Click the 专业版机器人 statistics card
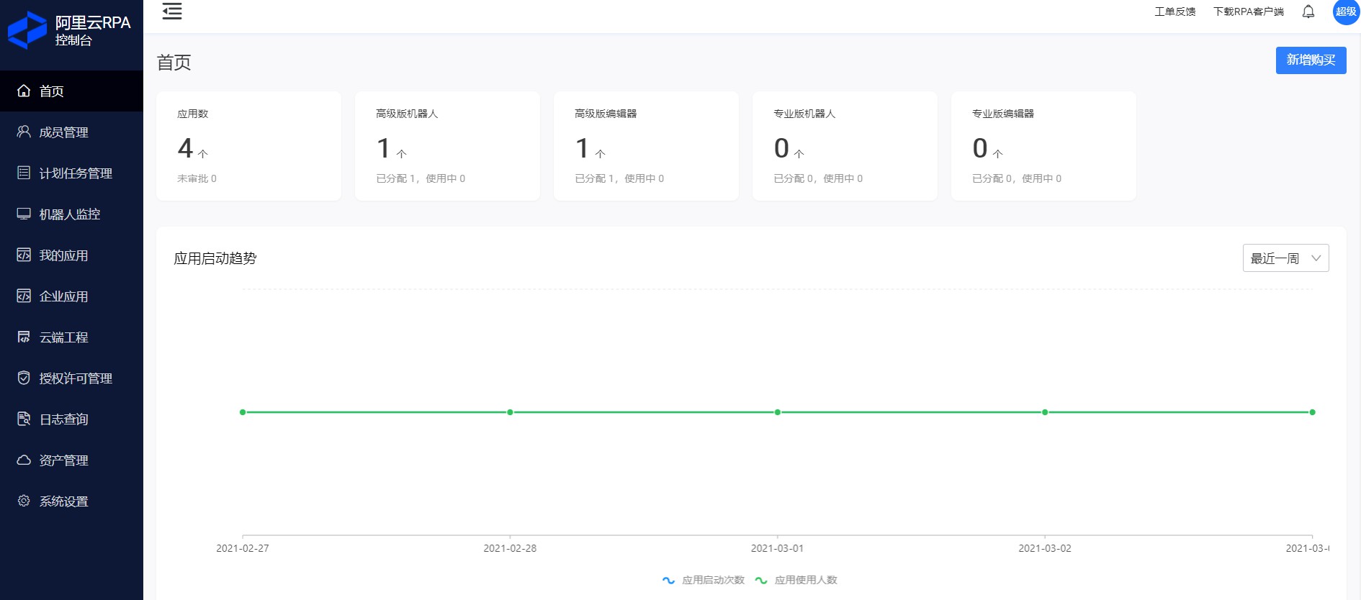 [845, 146]
